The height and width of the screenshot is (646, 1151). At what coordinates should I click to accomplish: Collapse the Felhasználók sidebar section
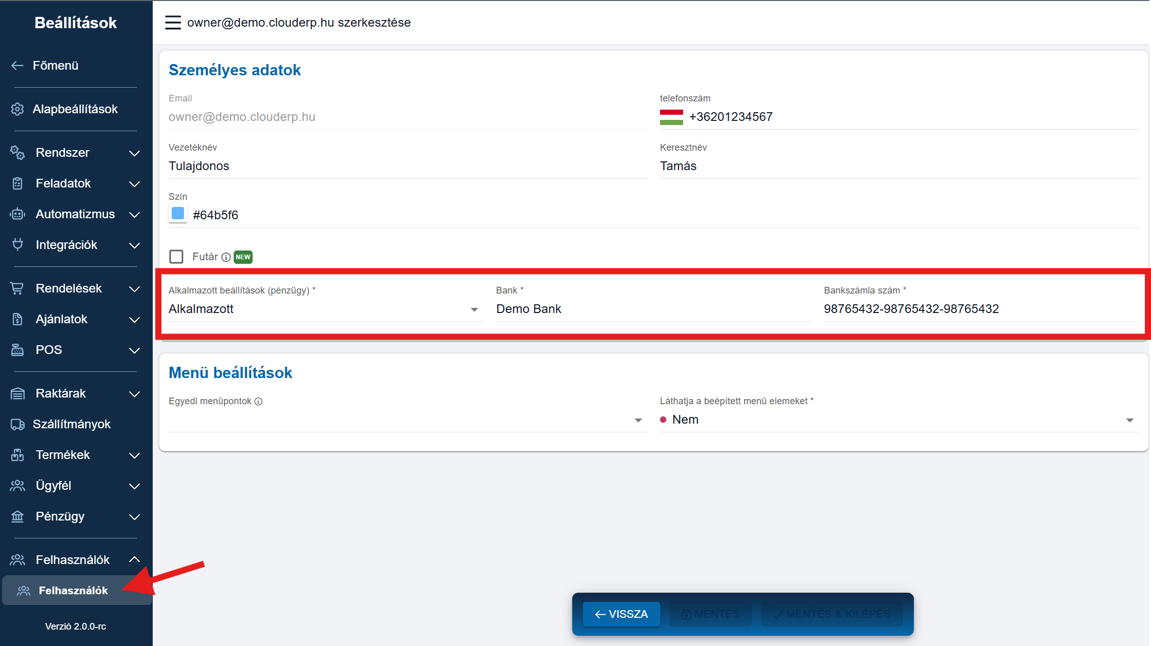pos(134,559)
